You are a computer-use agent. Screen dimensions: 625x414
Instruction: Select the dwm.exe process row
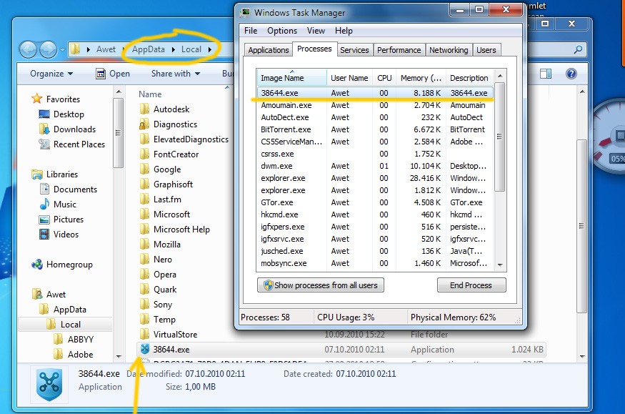click(x=375, y=166)
